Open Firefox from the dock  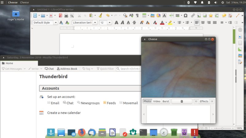tap(81, 132)
